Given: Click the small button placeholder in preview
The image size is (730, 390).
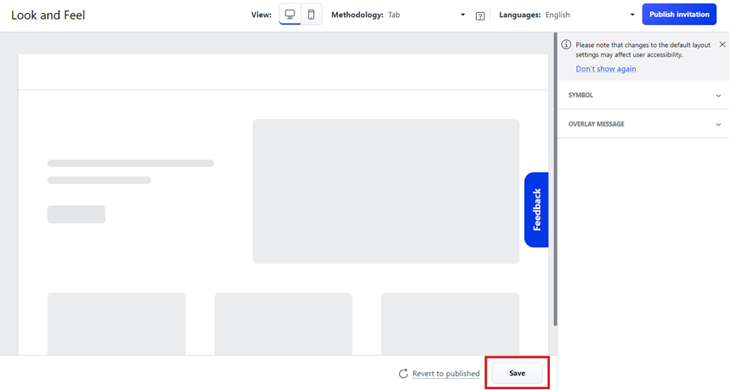Looking at the screenshot, I should click(76, 214).
